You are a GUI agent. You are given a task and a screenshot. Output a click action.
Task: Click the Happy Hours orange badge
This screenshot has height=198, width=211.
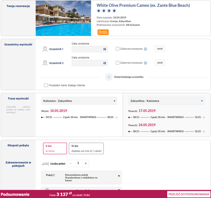(x=103, y=32)
